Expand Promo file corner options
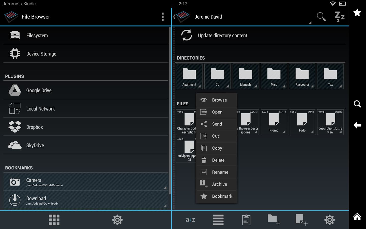 284,132
